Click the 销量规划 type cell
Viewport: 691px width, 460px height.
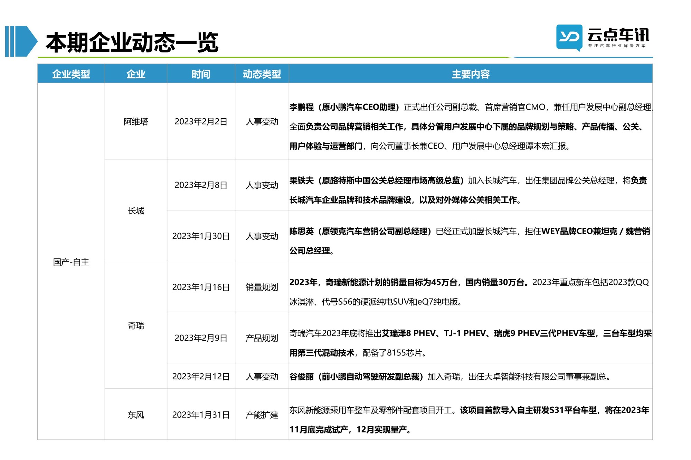(262, 287)
